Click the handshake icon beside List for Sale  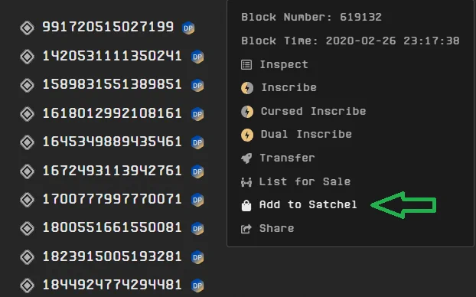246,182
